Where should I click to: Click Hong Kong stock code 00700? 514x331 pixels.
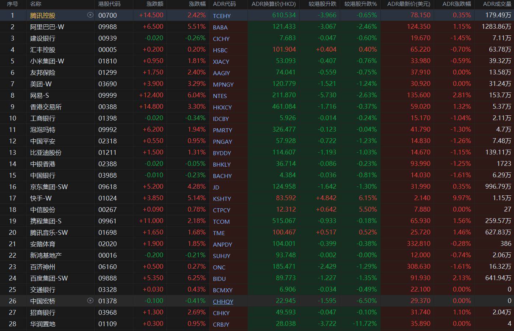click(x=108, y=15)
